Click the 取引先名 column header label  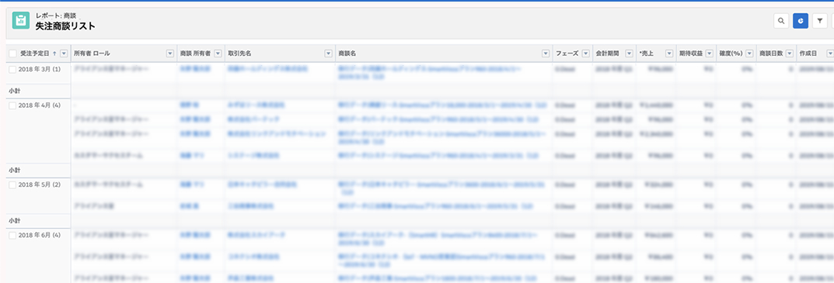click(239, 53)
